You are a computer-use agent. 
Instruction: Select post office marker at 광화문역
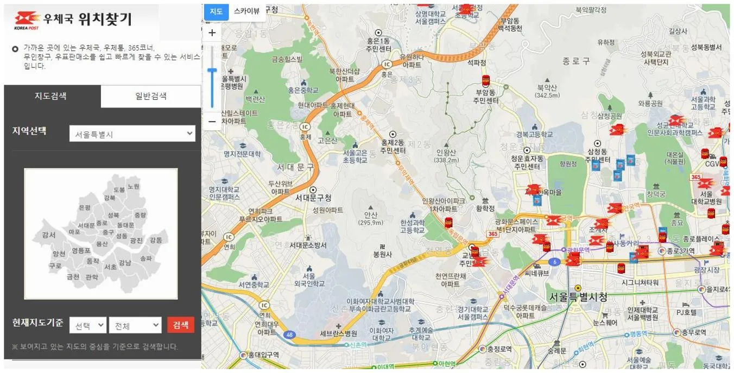(572, 258)
